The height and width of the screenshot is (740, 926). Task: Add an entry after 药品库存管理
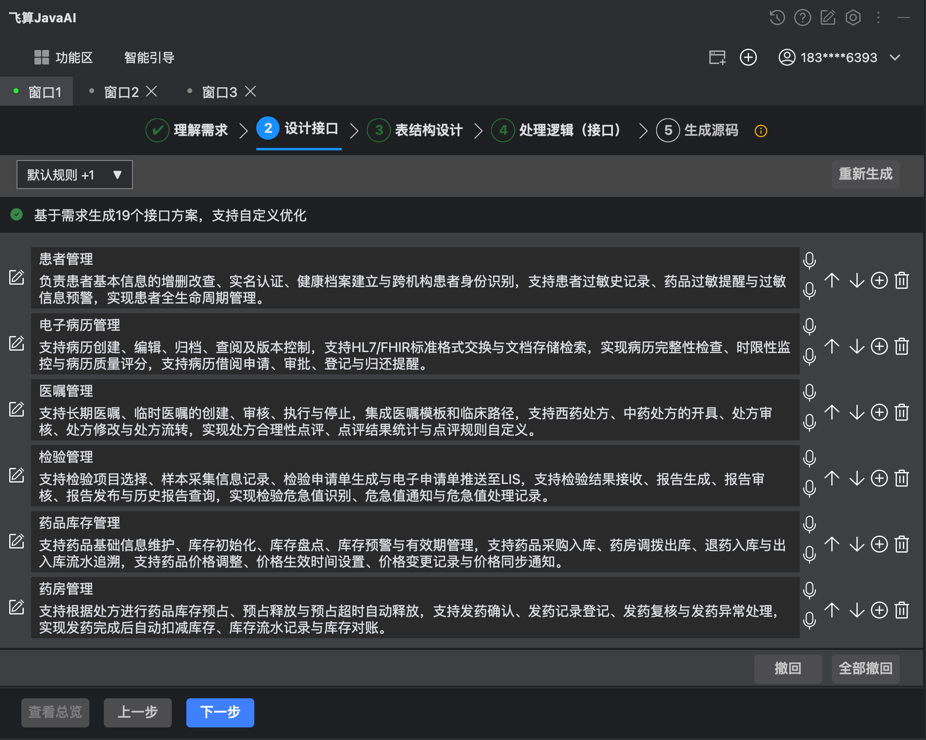point(879,544)
